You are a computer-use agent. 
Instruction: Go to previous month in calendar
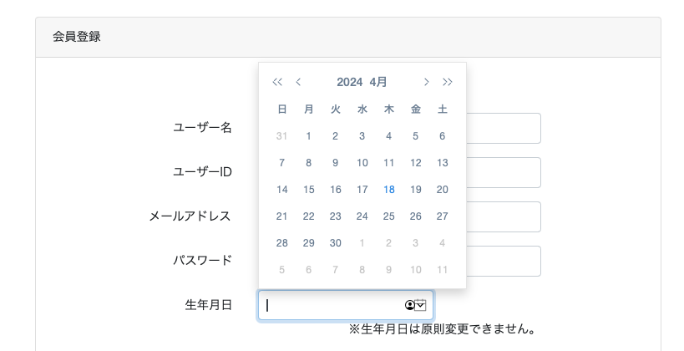[298, 82]
